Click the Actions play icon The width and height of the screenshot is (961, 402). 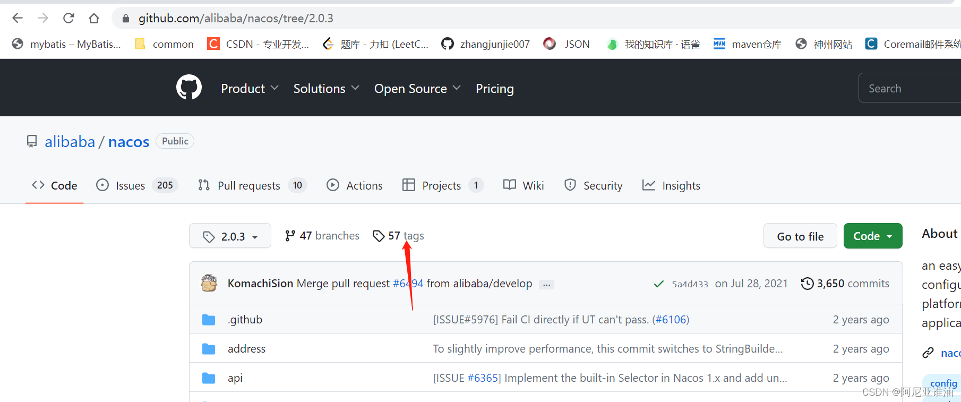click(333, 185)
